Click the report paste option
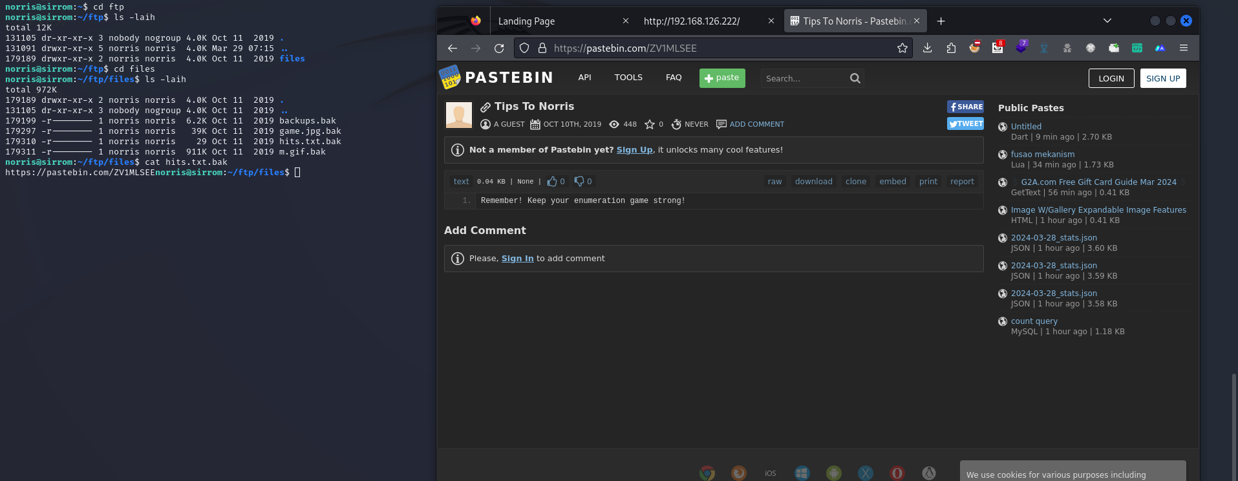Viewport: 1238px width, 481px height. pyautogui.click(x=962, y=182)
